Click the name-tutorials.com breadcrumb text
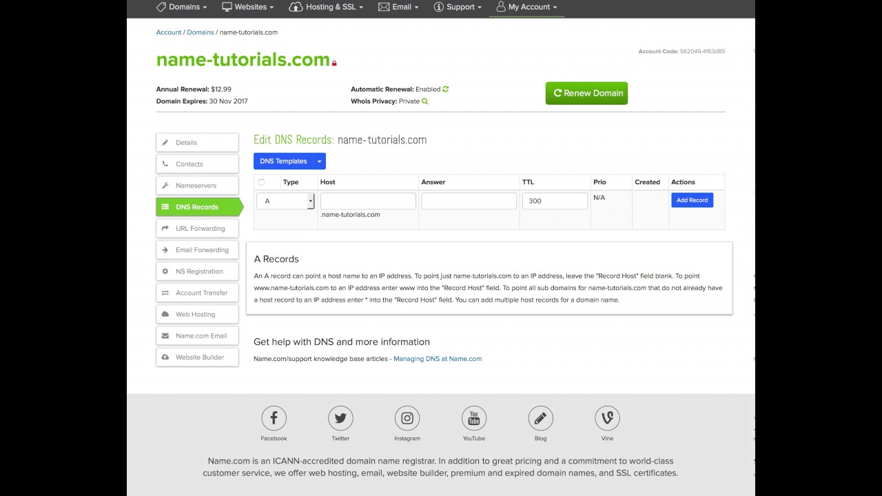 [249, 32]
